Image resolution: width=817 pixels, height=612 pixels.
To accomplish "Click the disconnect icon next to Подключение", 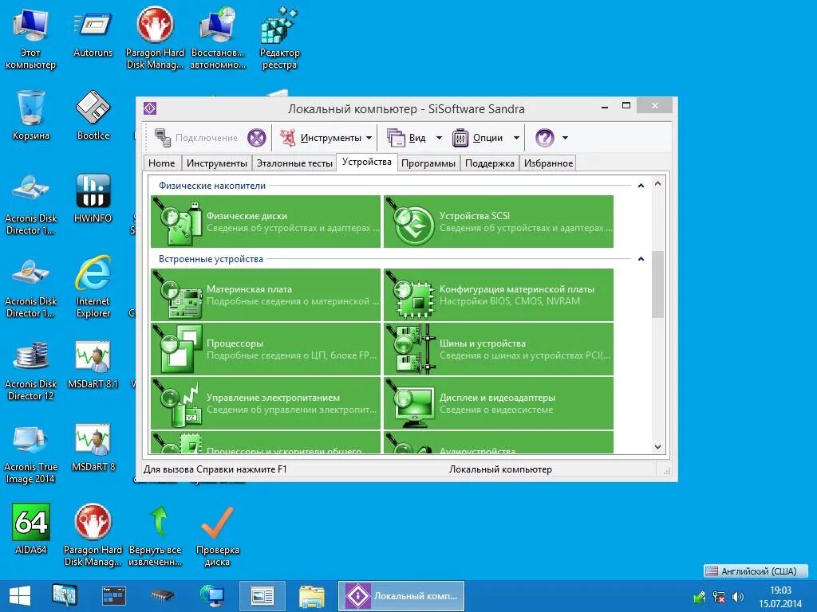I will (x=256, y=138).
